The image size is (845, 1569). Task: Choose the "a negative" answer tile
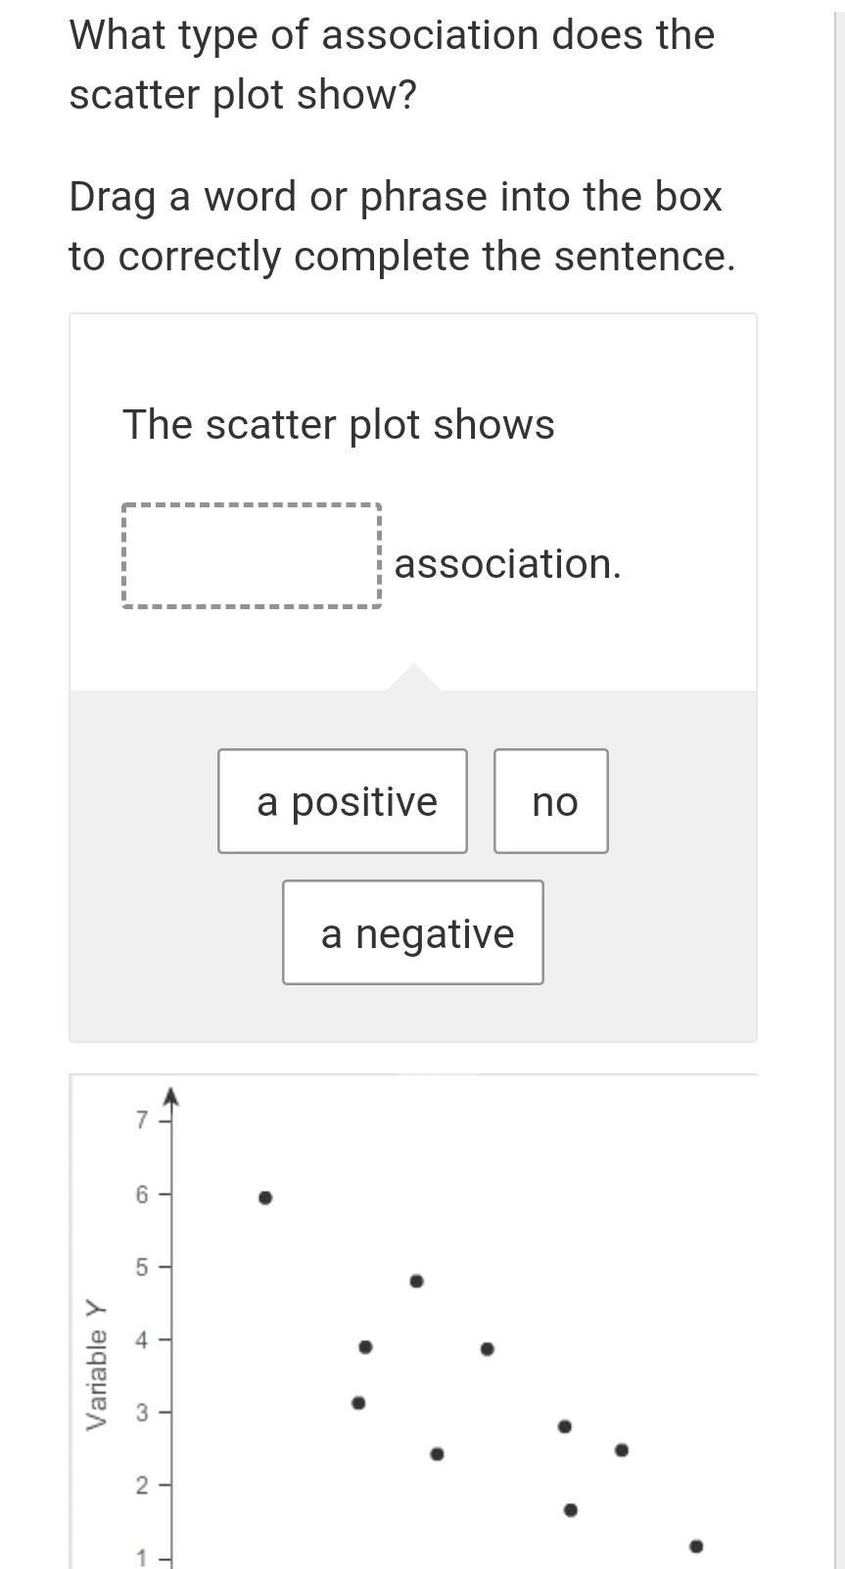413,932
